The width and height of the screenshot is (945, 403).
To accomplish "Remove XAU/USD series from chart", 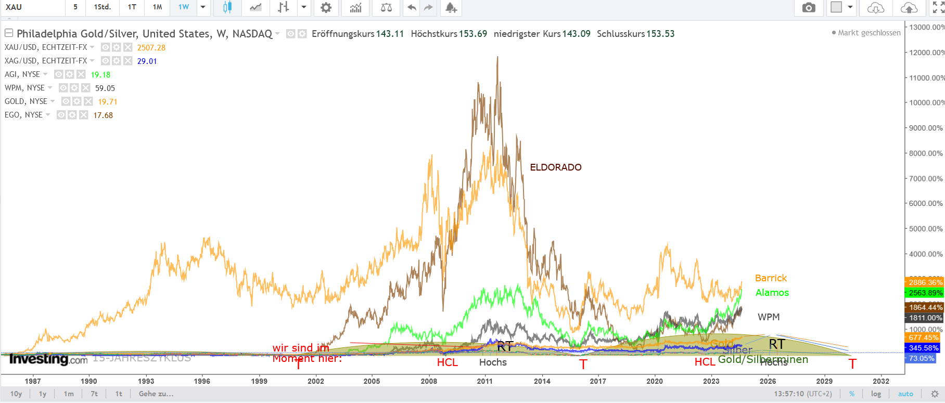I will [x=128, y=47].
